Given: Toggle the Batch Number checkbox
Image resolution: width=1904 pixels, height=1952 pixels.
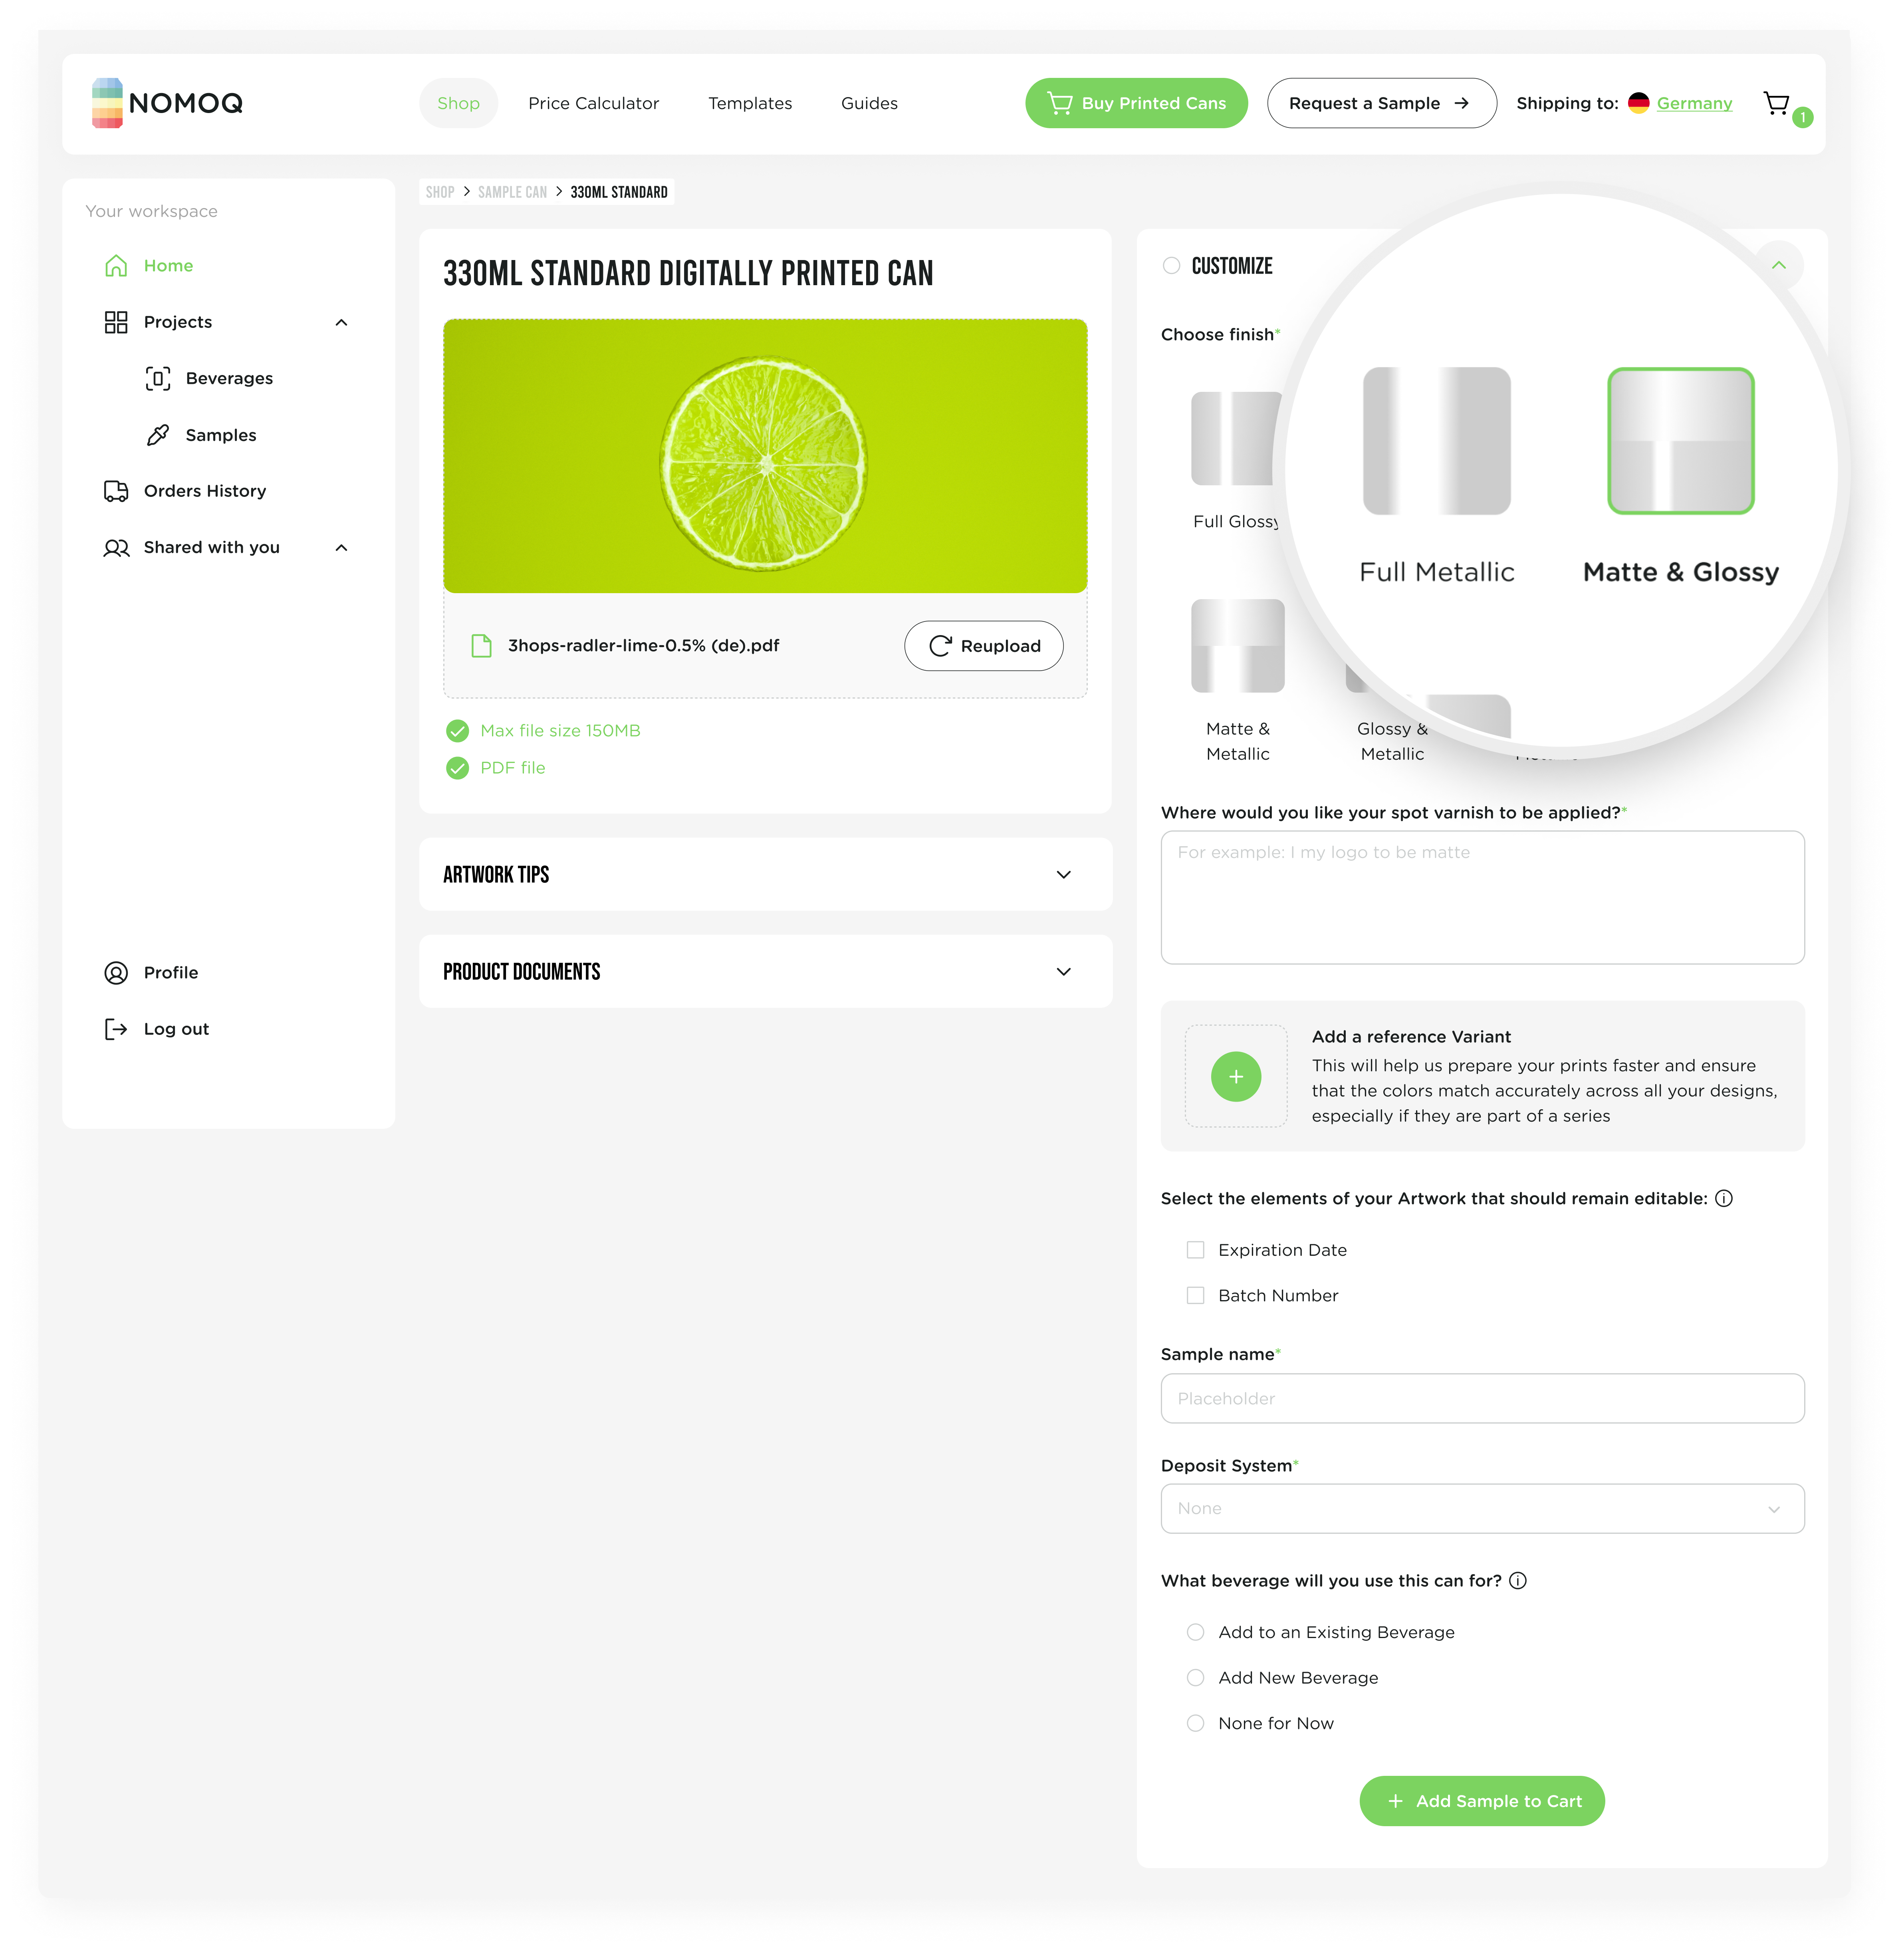Looking at the screenshot, I should 1196,1295.
